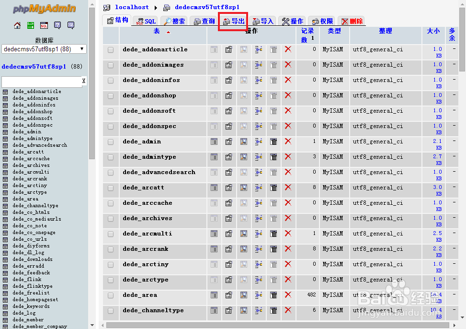Screen dimensions: 466x329
Task: Open the SQL documentation icon in sidebar
Action: click(x=71, y=25)
